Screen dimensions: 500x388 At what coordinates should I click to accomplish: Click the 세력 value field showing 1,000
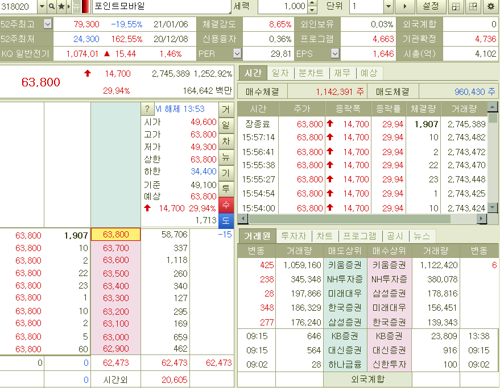tap(283, 6)
